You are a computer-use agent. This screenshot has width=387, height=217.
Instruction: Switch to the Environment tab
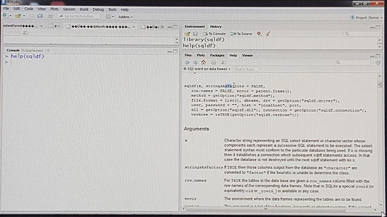coord(195,26)
